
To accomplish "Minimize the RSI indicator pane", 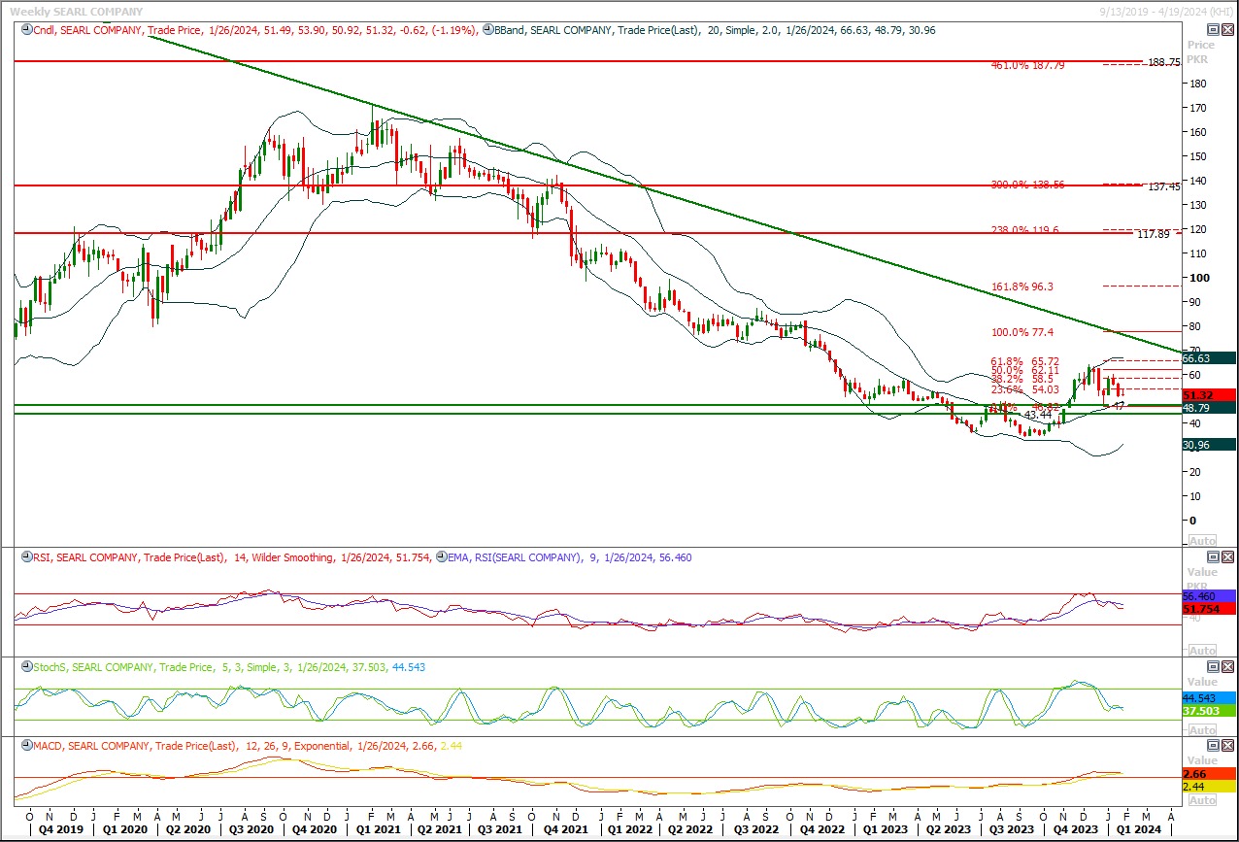I will [x=1211, y=557].
